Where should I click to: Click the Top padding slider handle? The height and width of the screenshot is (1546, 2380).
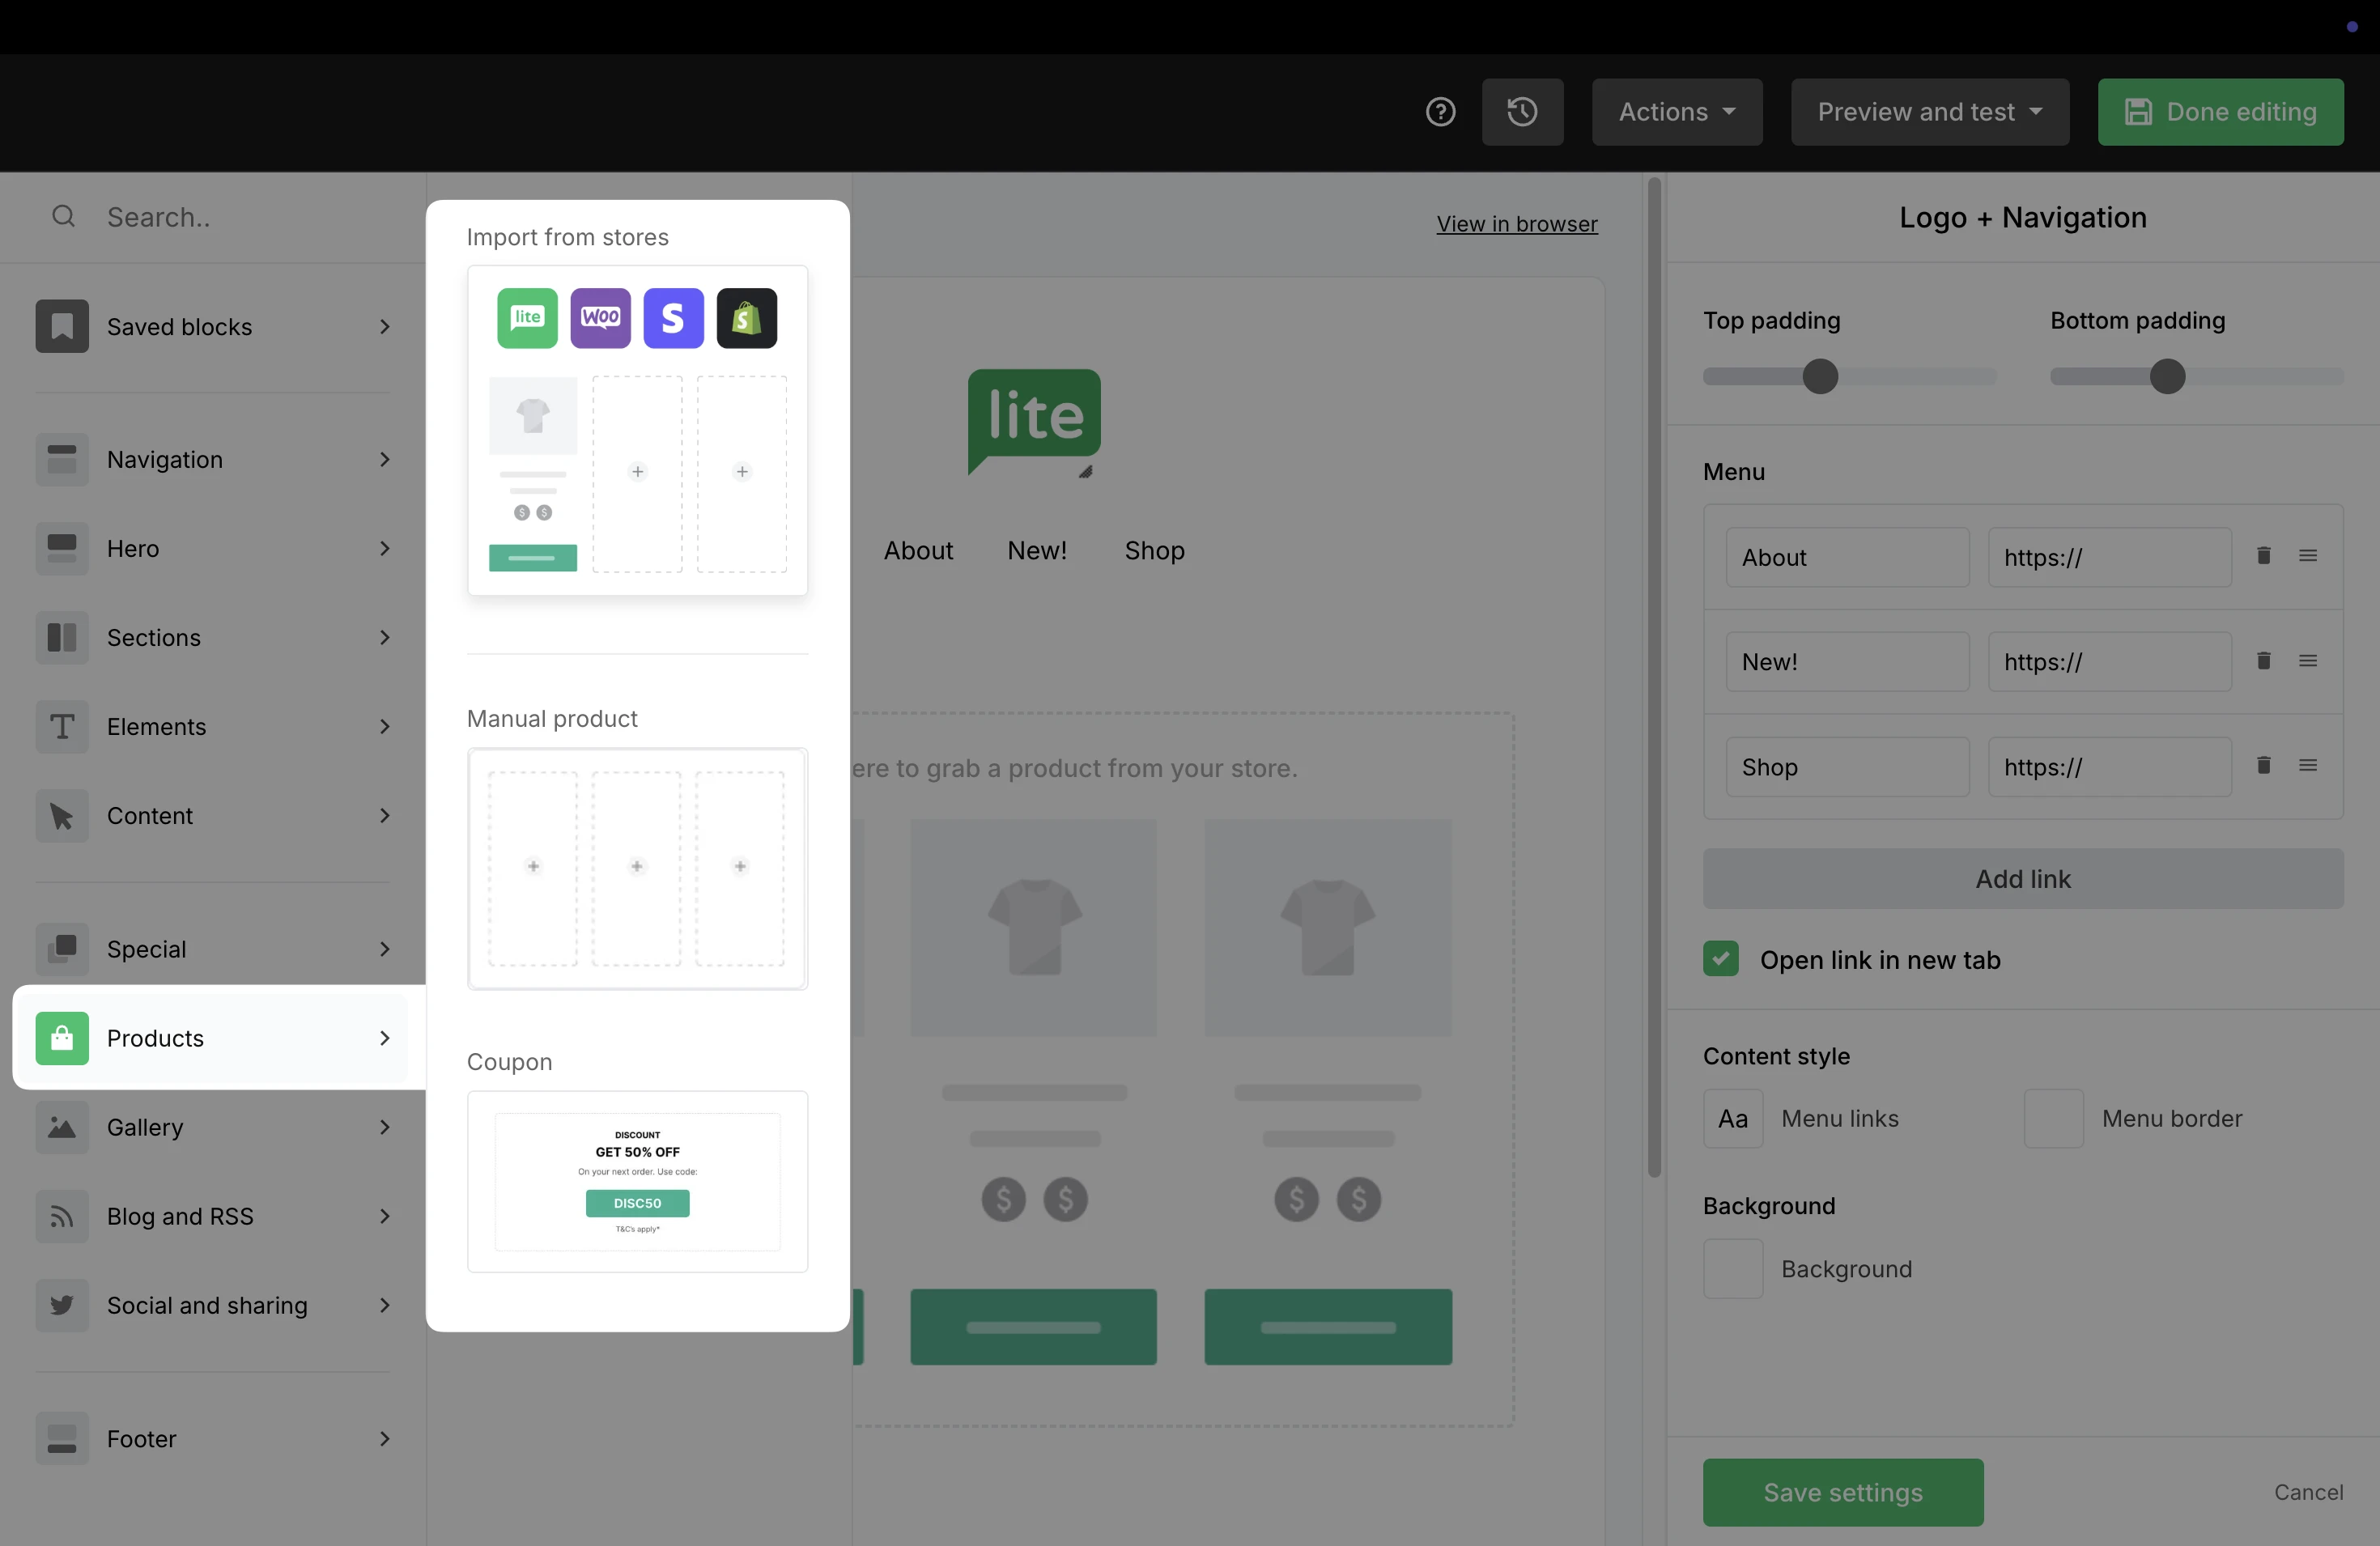1819,377
